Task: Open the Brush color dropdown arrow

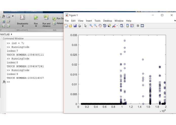Action: pos(117,26)
